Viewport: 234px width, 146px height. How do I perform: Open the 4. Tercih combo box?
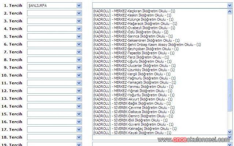[54, 29]
